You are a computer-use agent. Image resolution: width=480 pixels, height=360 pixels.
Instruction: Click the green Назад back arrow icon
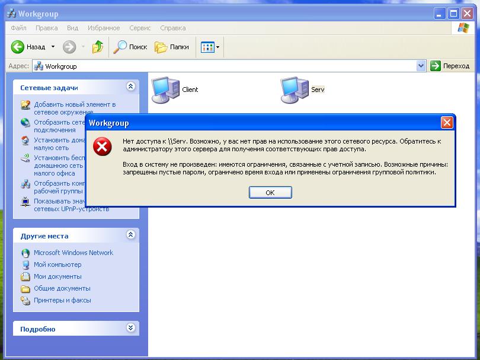tap(17, 47)
